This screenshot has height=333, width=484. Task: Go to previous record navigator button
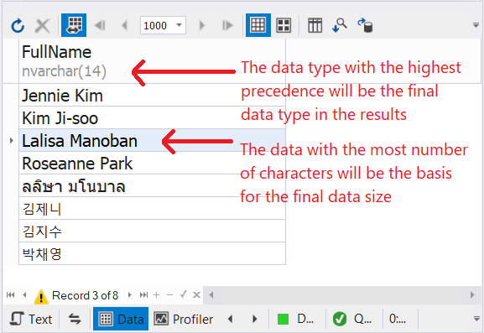[x=24, y=294]
